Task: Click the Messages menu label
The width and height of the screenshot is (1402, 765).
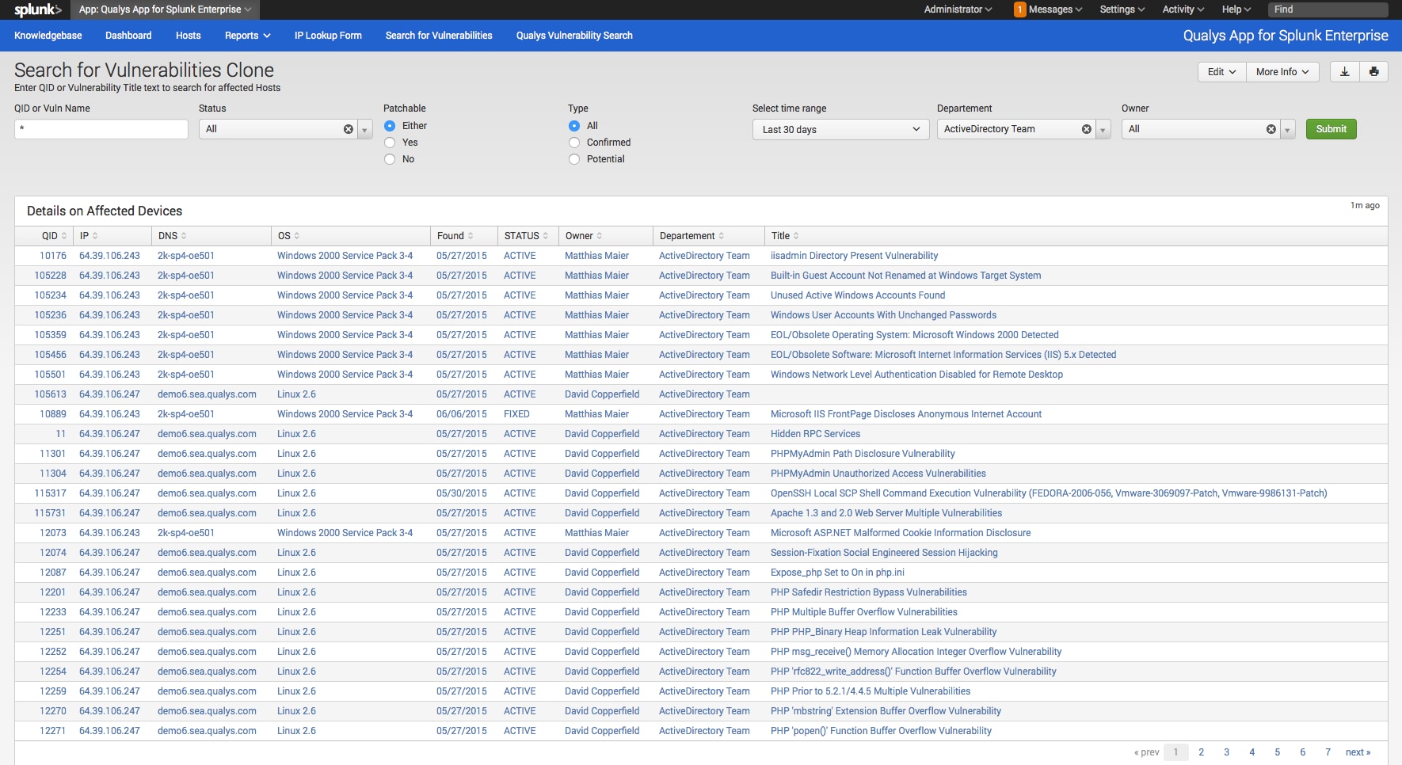Action: point(1055,10)
